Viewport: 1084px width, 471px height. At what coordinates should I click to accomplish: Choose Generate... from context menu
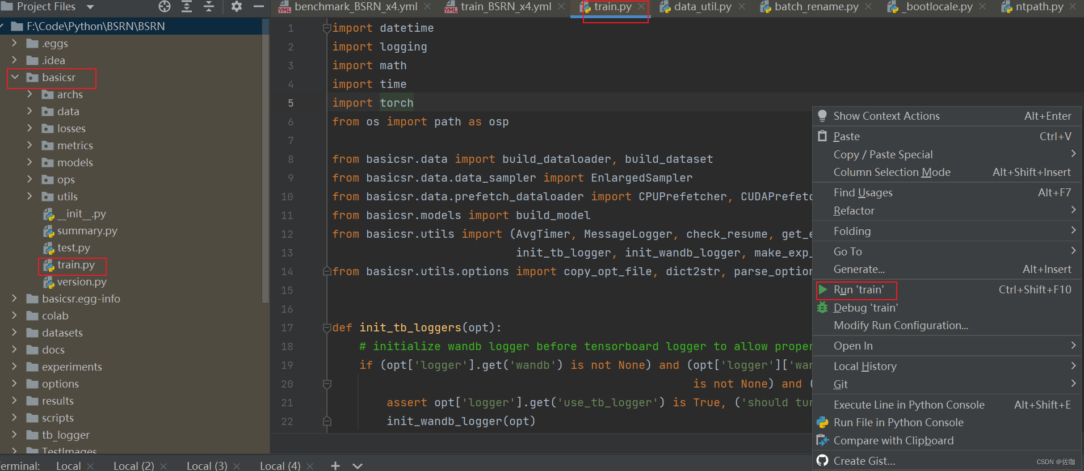pos(947,269)
